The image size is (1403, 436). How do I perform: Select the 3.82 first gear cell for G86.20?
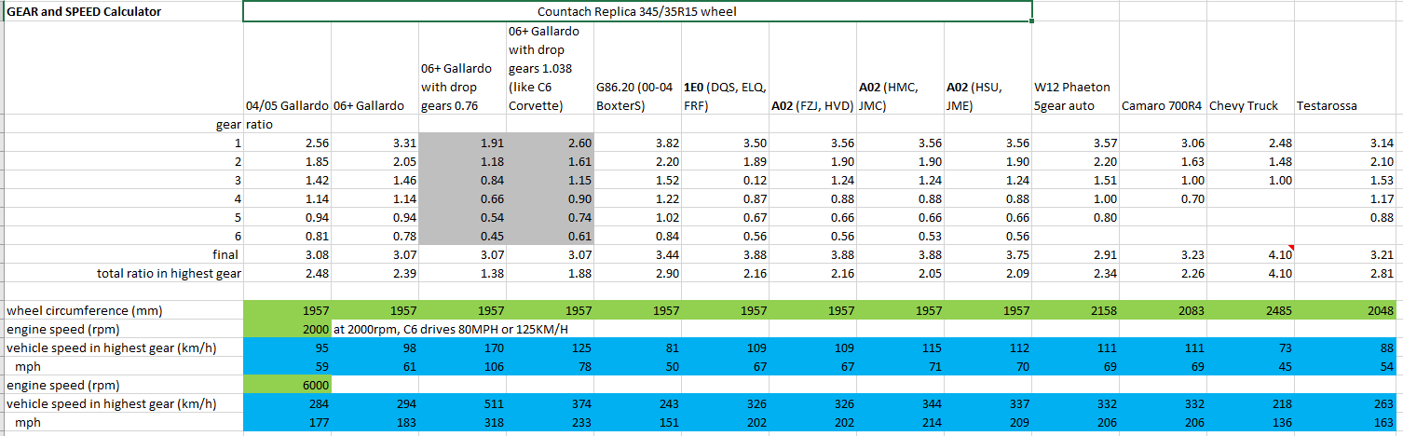(x=637, y=143)
